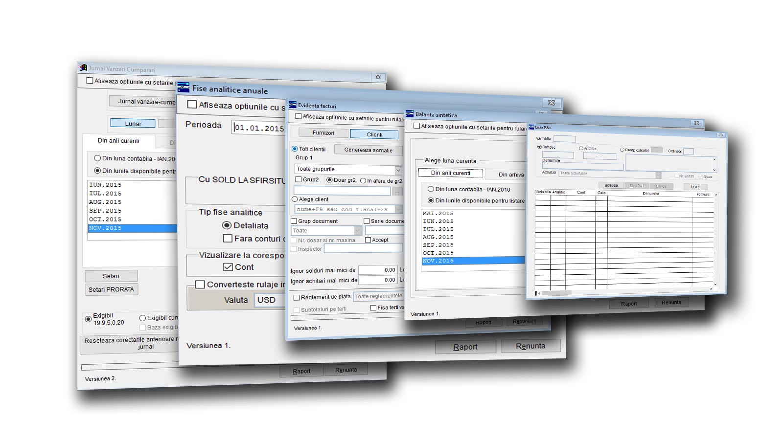
Task: Enable Afiseaza optiunile checkbox in Jurnal Vanzari window
Action: click(x=90, y=81)
